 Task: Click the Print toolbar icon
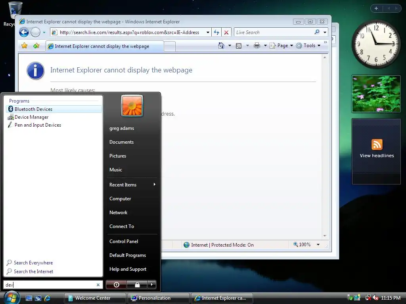257,46
